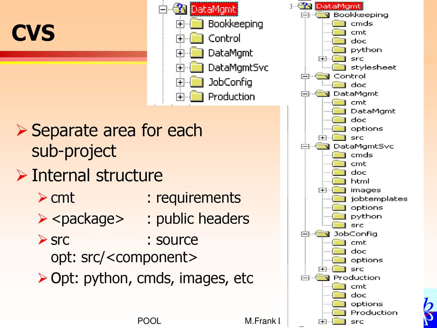Click open JobConfig folder icon in expanded tree
437x328 pixels.
323,234
